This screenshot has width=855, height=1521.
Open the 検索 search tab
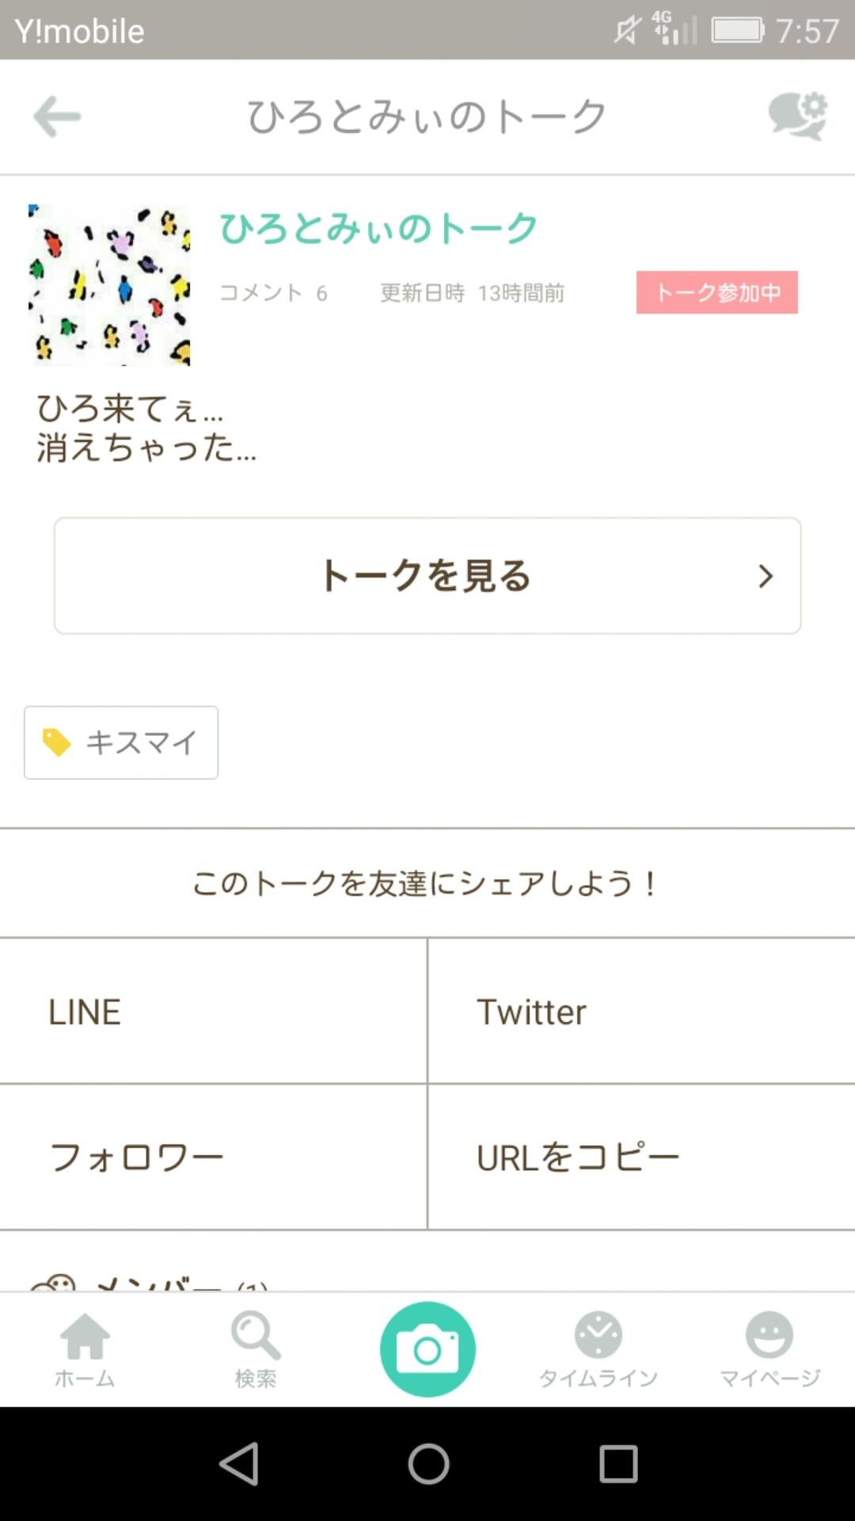256,1348
